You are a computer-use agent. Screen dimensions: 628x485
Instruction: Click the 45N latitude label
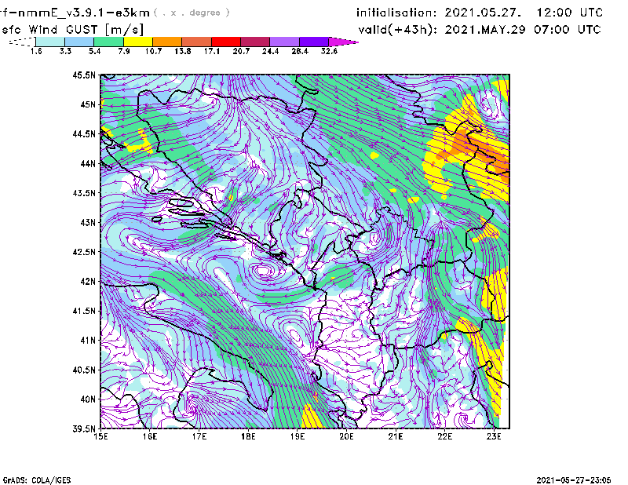click(x=88, y=104)
